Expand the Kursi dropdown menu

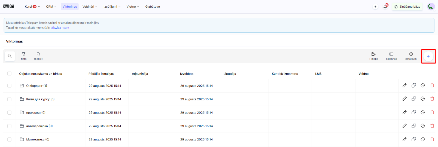tap(32, 7)
